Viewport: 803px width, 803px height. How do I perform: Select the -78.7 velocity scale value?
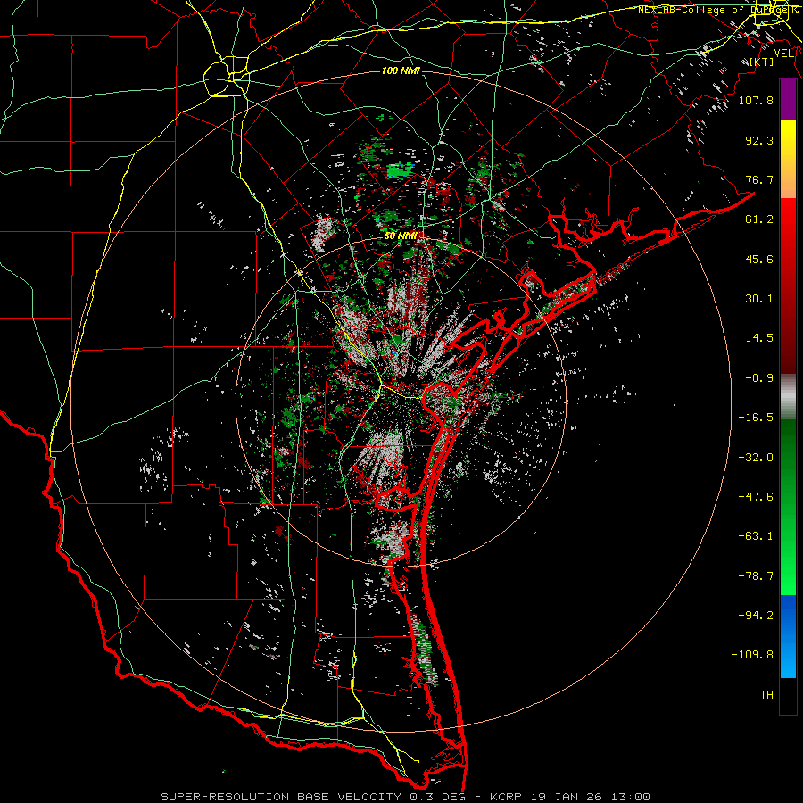click(756, 576)
